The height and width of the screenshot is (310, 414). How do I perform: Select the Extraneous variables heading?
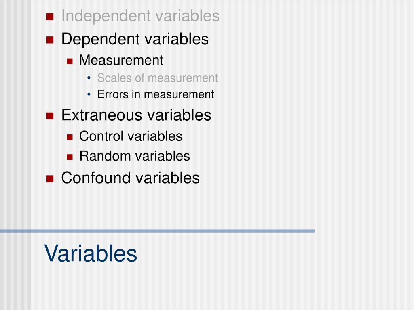pos(136,115)
